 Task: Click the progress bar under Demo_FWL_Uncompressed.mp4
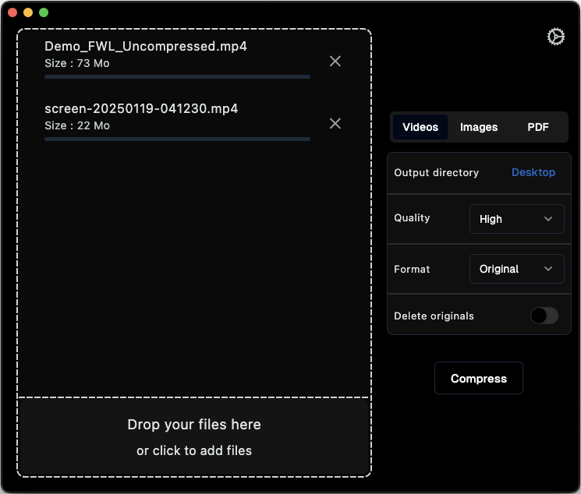point(178,76)
